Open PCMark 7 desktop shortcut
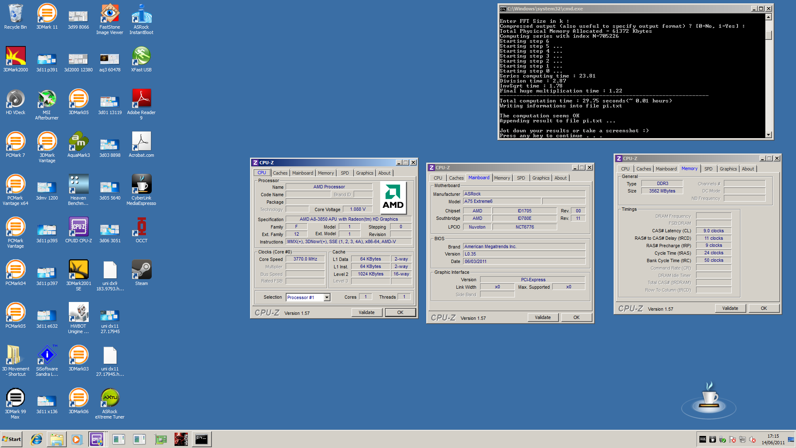 pyautogui.click(x=15, y=145)
